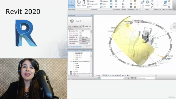The height and width of the screenshot is (99, 176).
Task: Click the Tablas de planificación icon
Action: pyautogui.click(x=71, y=74)
